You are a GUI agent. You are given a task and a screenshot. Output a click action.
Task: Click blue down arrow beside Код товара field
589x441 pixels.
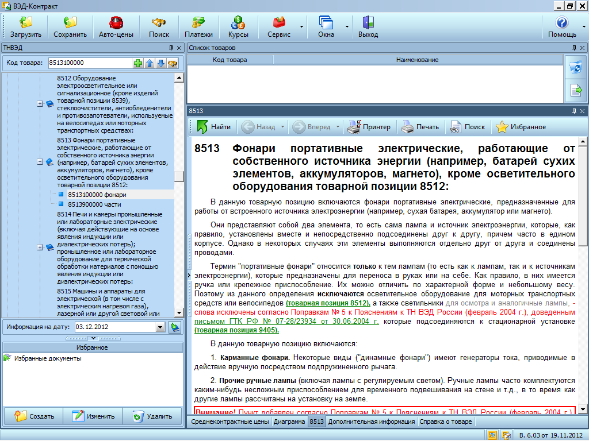click(161, 63)
